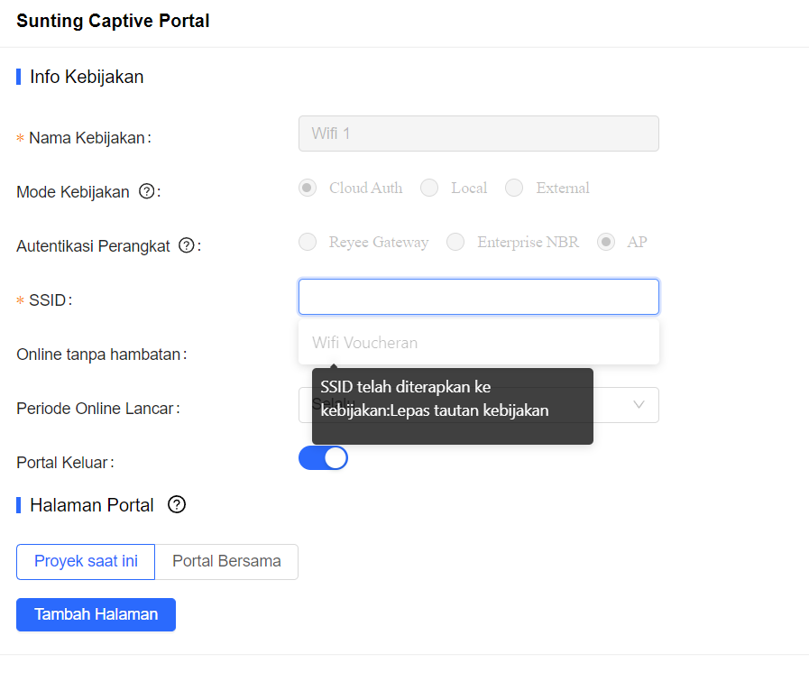
Task: Select Wifi Voucheran from SSID list
Action: pyautogui.click(x=365, y=343)
